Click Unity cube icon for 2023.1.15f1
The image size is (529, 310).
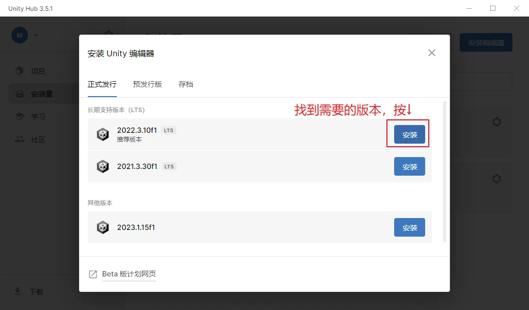click(x=103, y=227)
